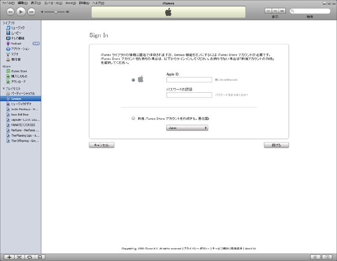
Task: Select Genius playlist in sidebar
Action: pyautogui.click(x=20, y=99)
